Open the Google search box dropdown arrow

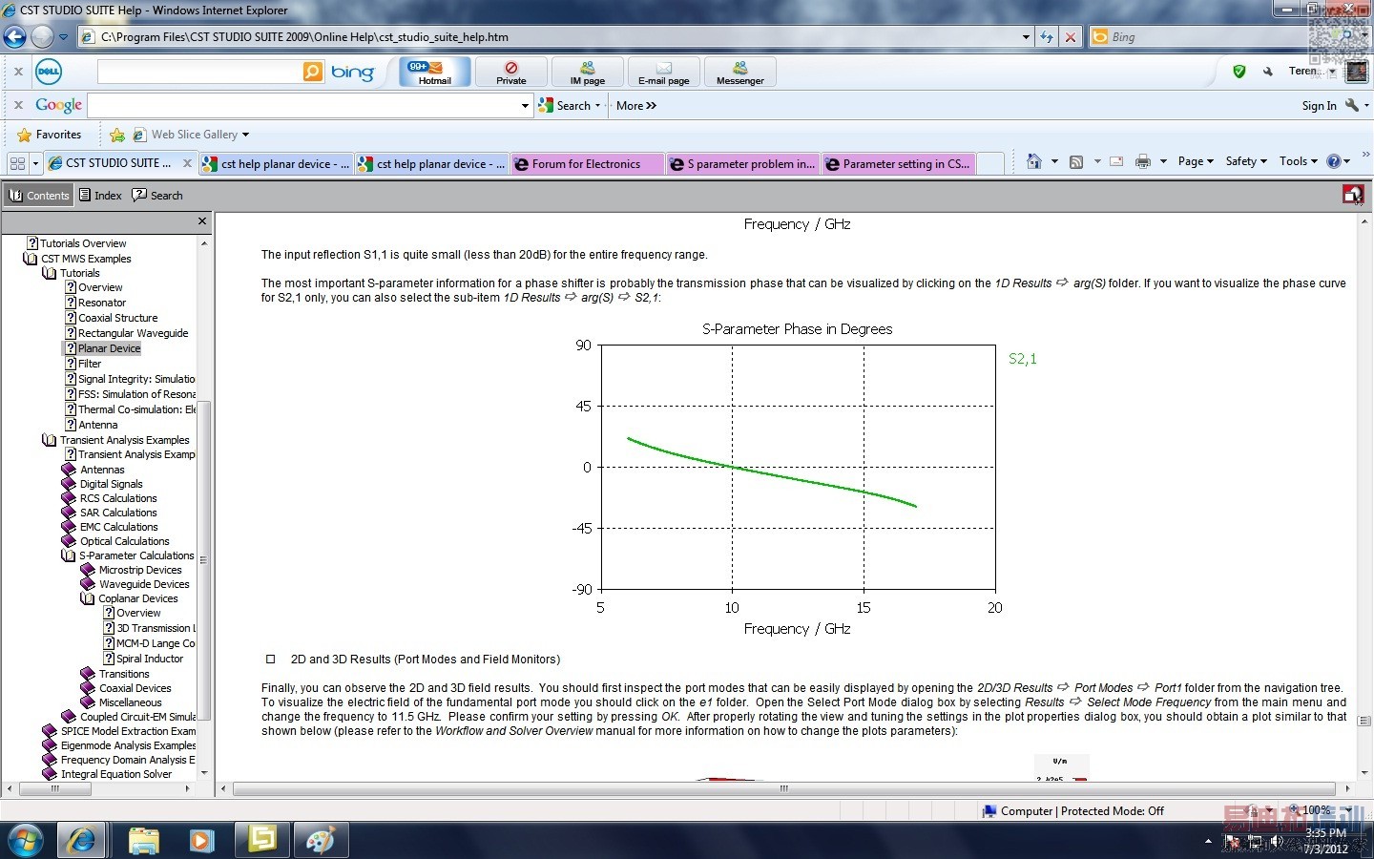coord(525,106)
